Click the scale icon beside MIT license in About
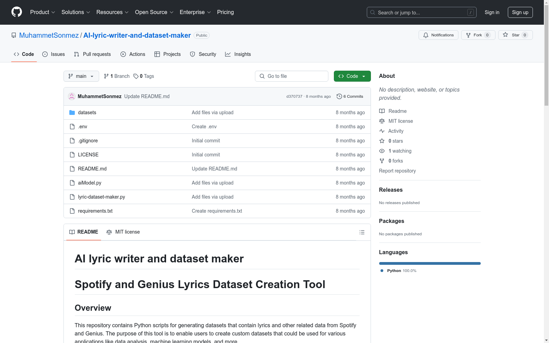The height and width of the screenshot is (343, 549). tap(382, 121)
